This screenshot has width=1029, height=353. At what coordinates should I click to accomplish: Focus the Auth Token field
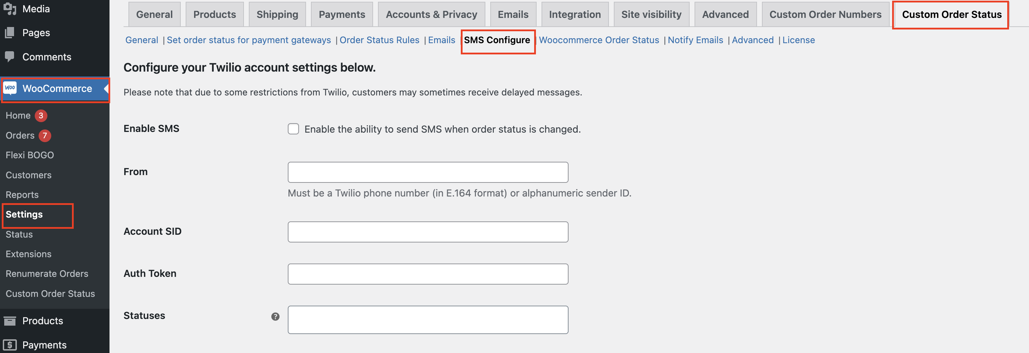pos(428,274)
